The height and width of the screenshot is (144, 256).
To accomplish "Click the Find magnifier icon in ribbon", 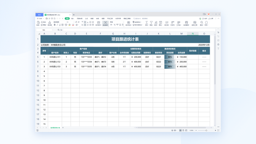I will point(202,22).
